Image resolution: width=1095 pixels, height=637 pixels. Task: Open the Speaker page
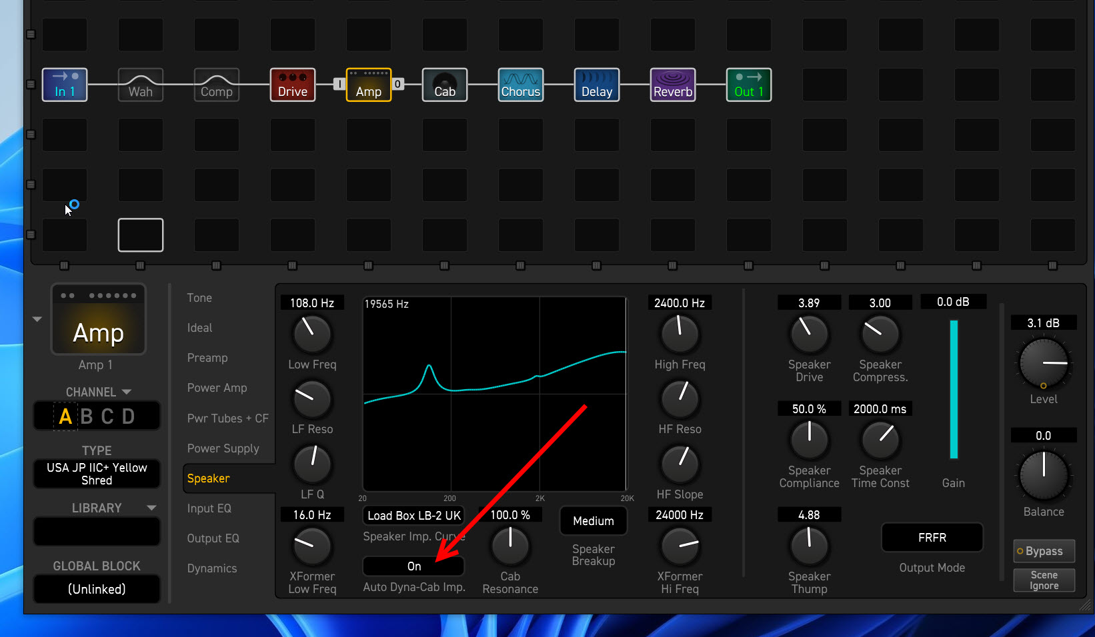pyautogui.click(x=208, y=478)
